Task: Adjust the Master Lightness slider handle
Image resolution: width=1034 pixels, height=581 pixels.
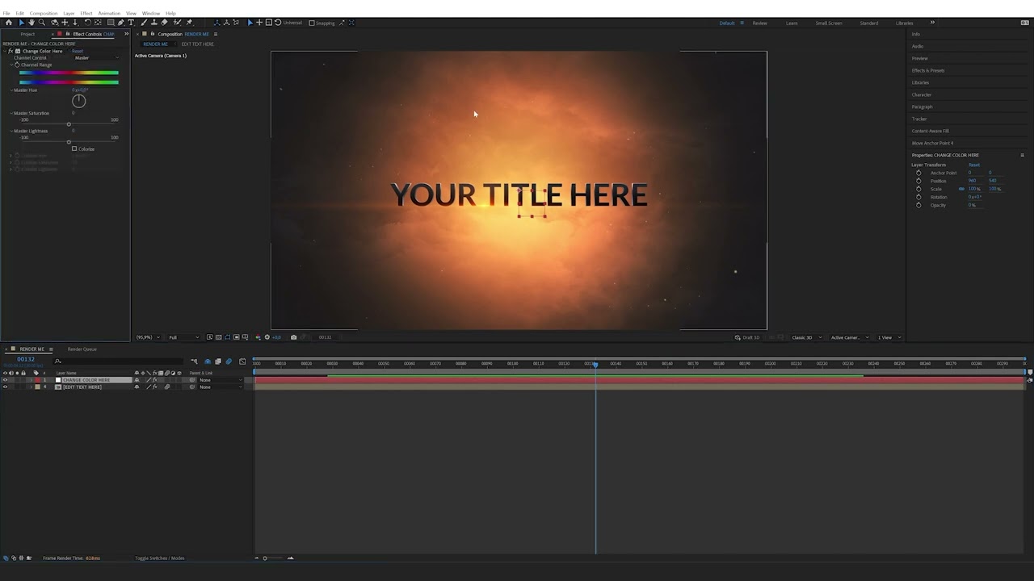Action: (69, 142)
